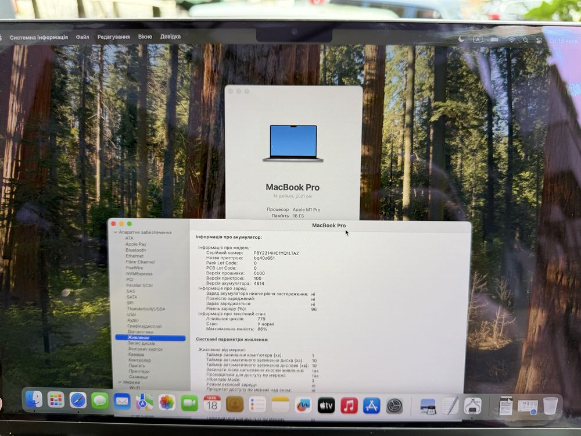The width and height of the screenshot is (581, 436).
Task: Select Графіка/дисплеї in the sidebar
Action: [x=145, y=326]
